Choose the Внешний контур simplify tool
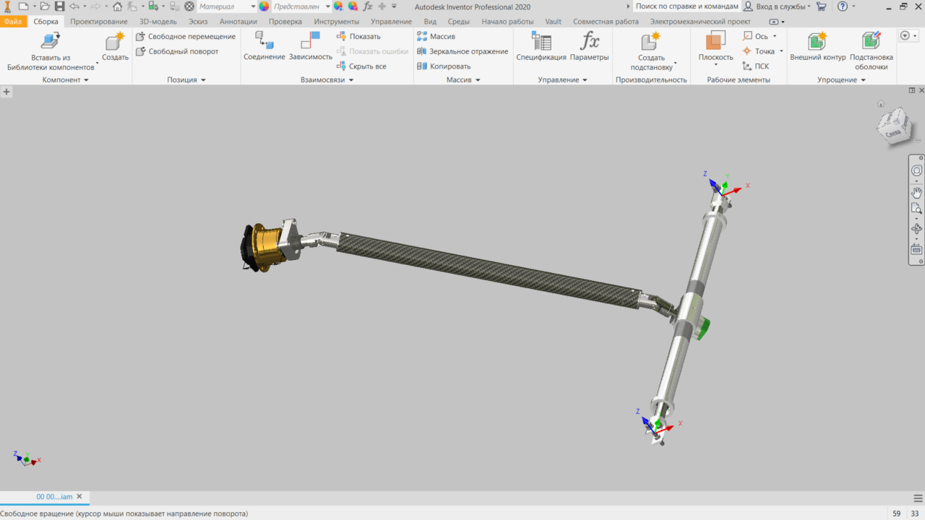 (x=817, y=43)
